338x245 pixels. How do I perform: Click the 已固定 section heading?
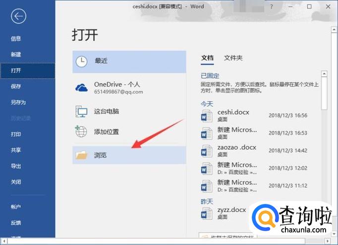[x=210, y=76]
